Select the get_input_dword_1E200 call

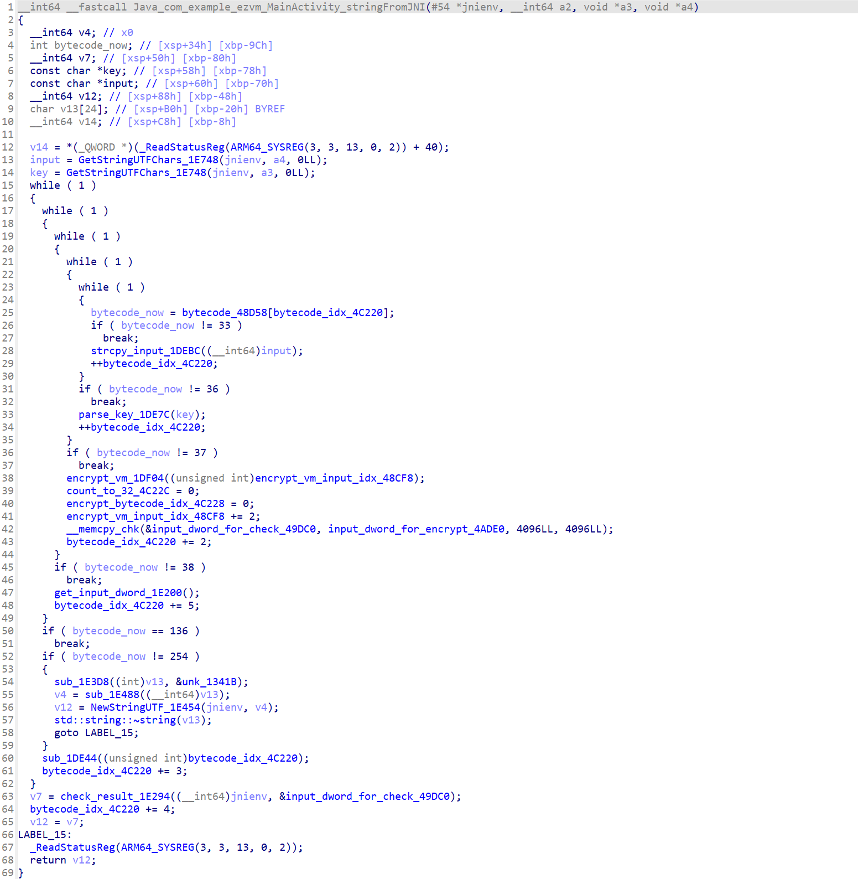[x=118, y=593]
